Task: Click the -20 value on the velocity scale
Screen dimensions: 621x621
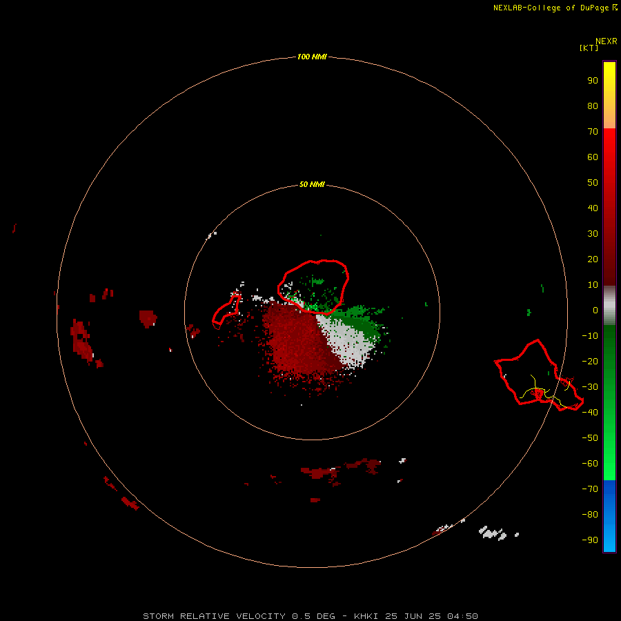Action: coord(590,362)
